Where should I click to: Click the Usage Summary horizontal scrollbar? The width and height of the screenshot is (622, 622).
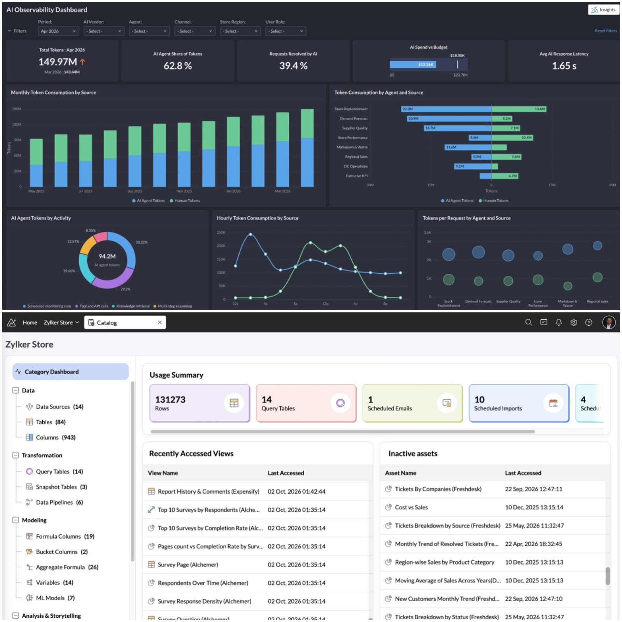(343, 431)
